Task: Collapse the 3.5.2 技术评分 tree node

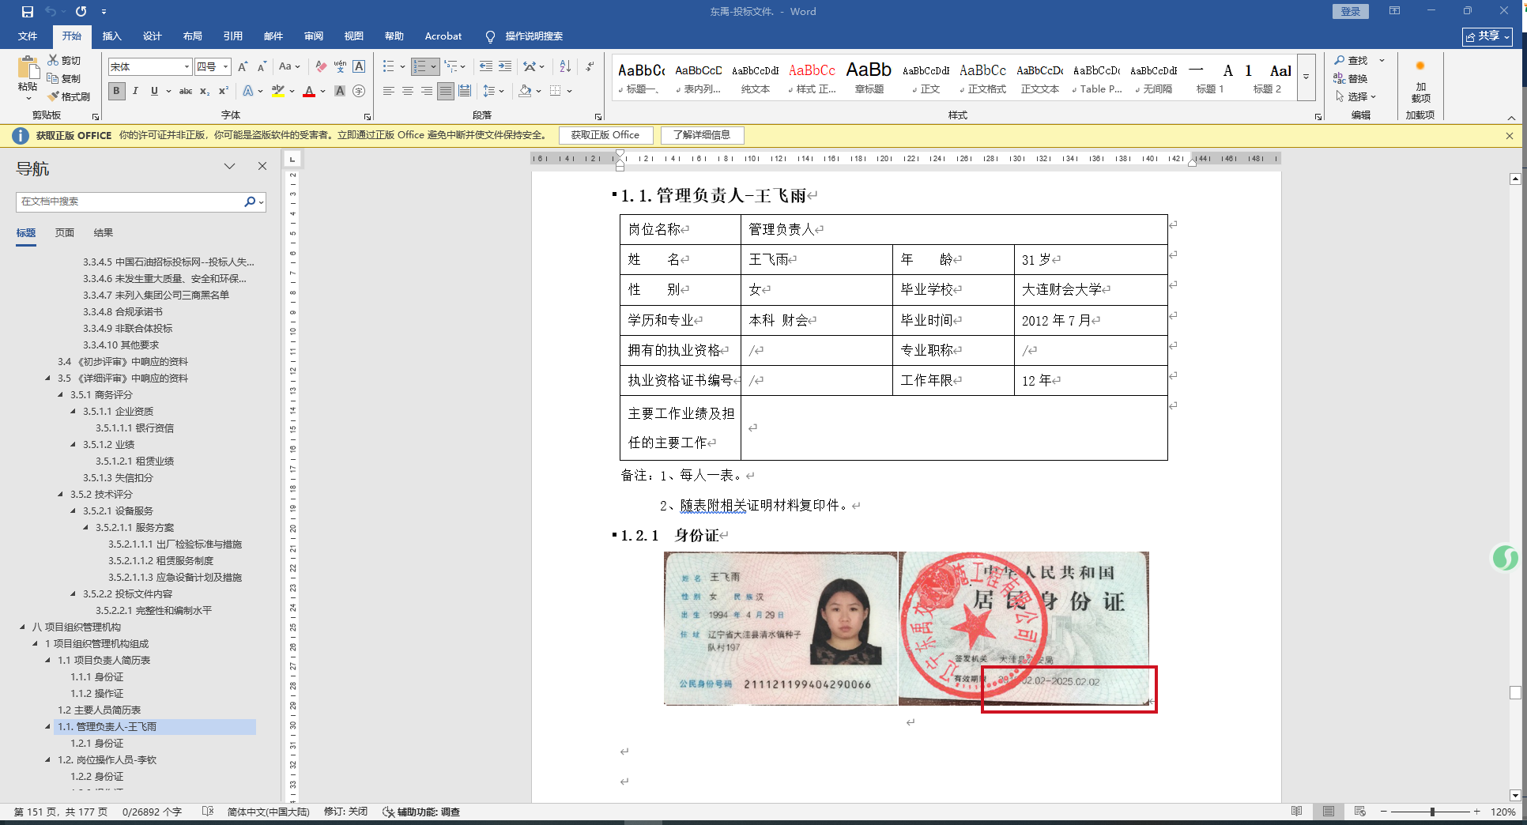Action: 61,494
